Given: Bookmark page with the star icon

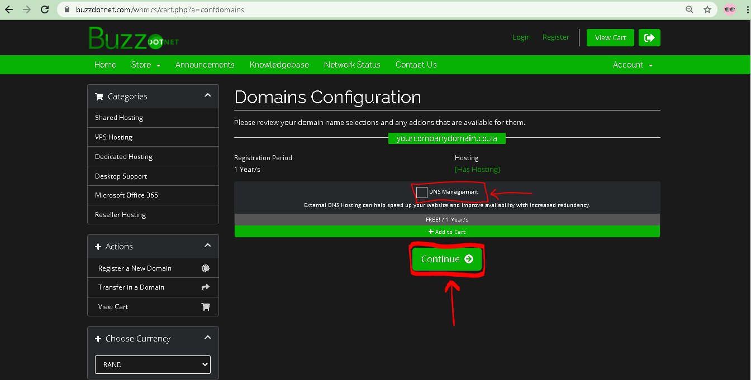Looking at the screenshot, I should (707, 9).
